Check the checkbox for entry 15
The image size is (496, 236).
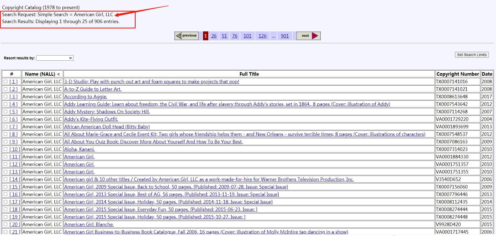click(5, 187)
